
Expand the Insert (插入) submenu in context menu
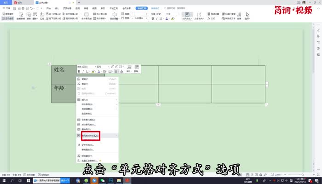(86, 100)
